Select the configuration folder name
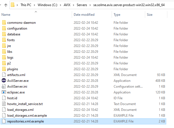The height and width of the screenshot is (128, 174). [17, 28]
